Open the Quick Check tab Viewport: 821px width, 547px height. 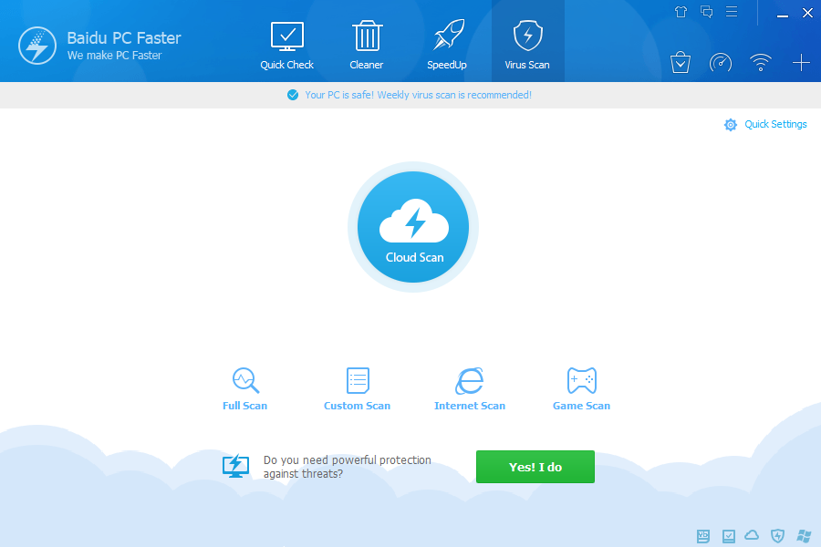(287, 46)
